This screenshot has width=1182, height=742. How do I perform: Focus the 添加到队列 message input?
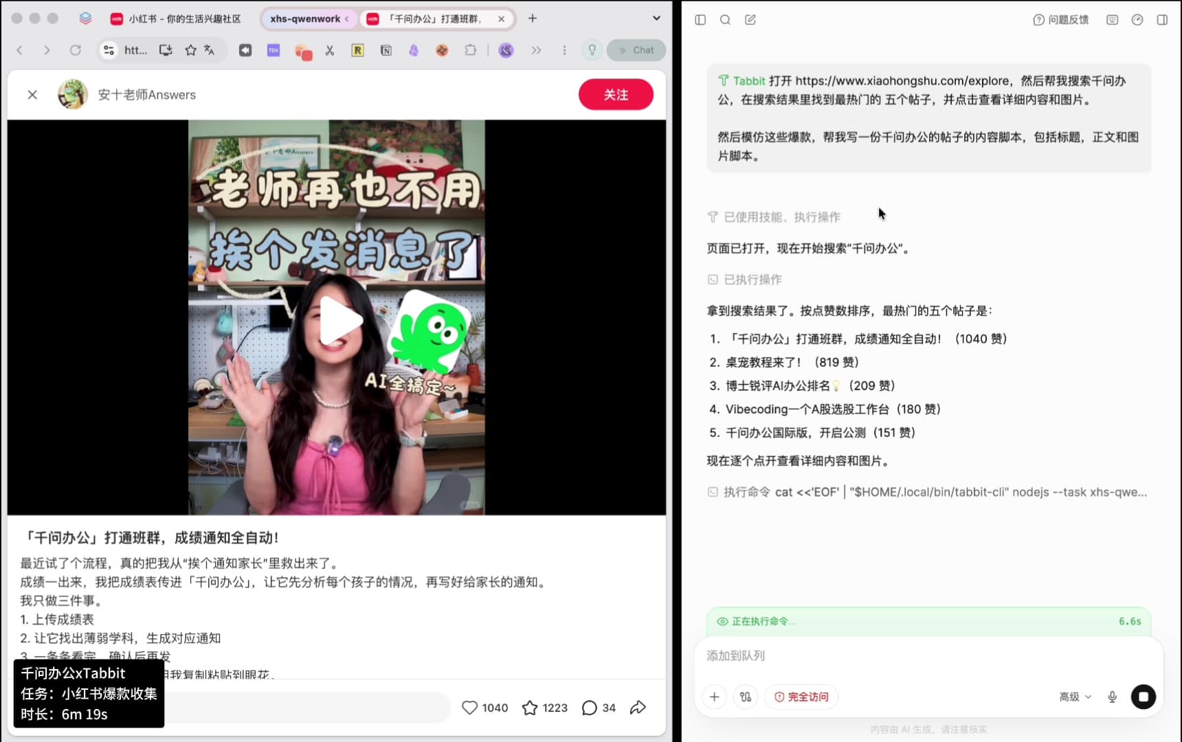pyautogui.click(x=928, y=656)
